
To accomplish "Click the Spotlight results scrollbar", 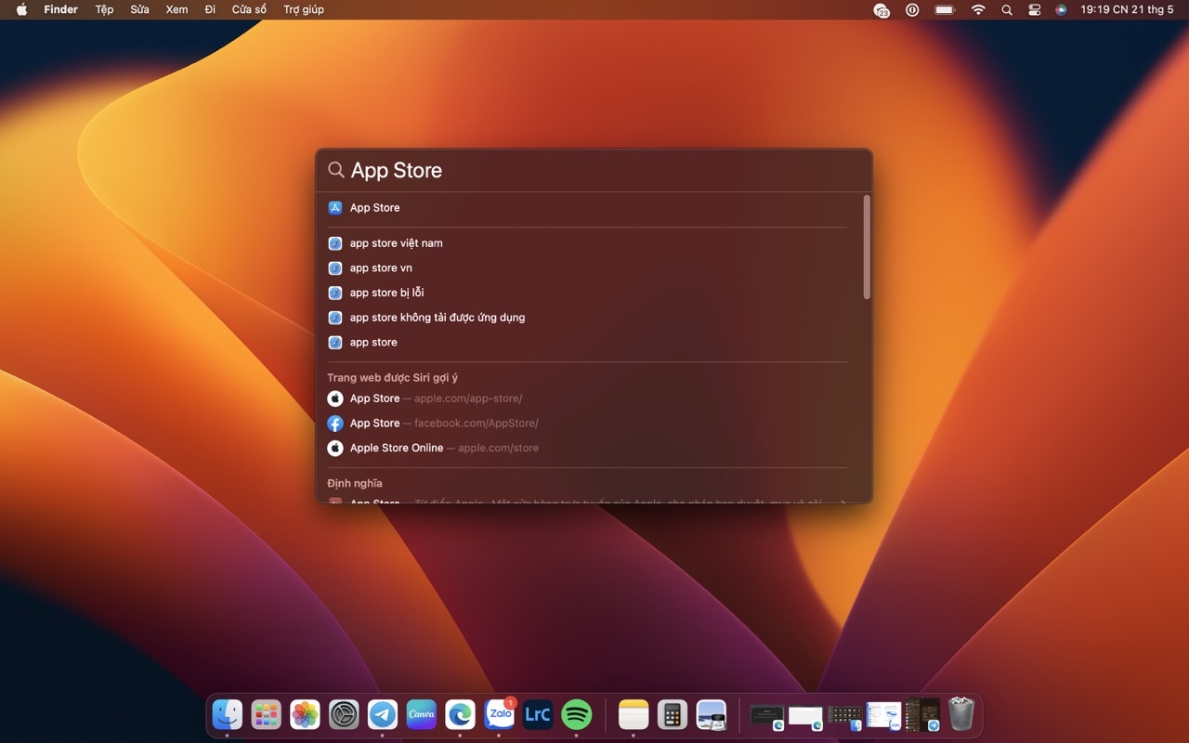I will coord(867,247).
